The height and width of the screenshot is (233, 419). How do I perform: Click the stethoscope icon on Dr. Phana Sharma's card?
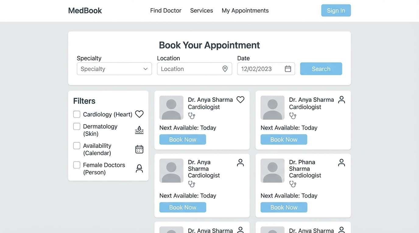293,184
